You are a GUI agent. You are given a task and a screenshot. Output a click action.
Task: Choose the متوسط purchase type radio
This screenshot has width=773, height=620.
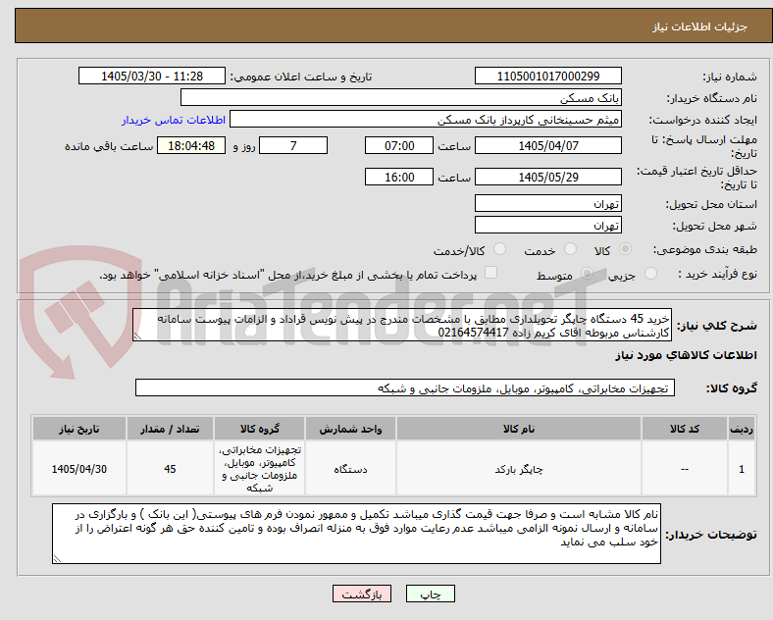point(587,274)
